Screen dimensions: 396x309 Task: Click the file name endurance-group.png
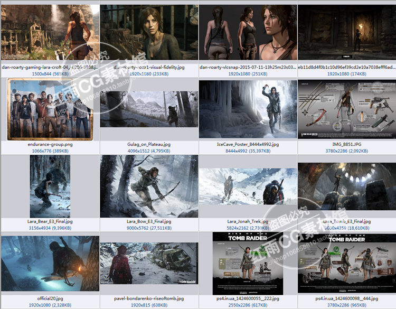pos(50,145)
